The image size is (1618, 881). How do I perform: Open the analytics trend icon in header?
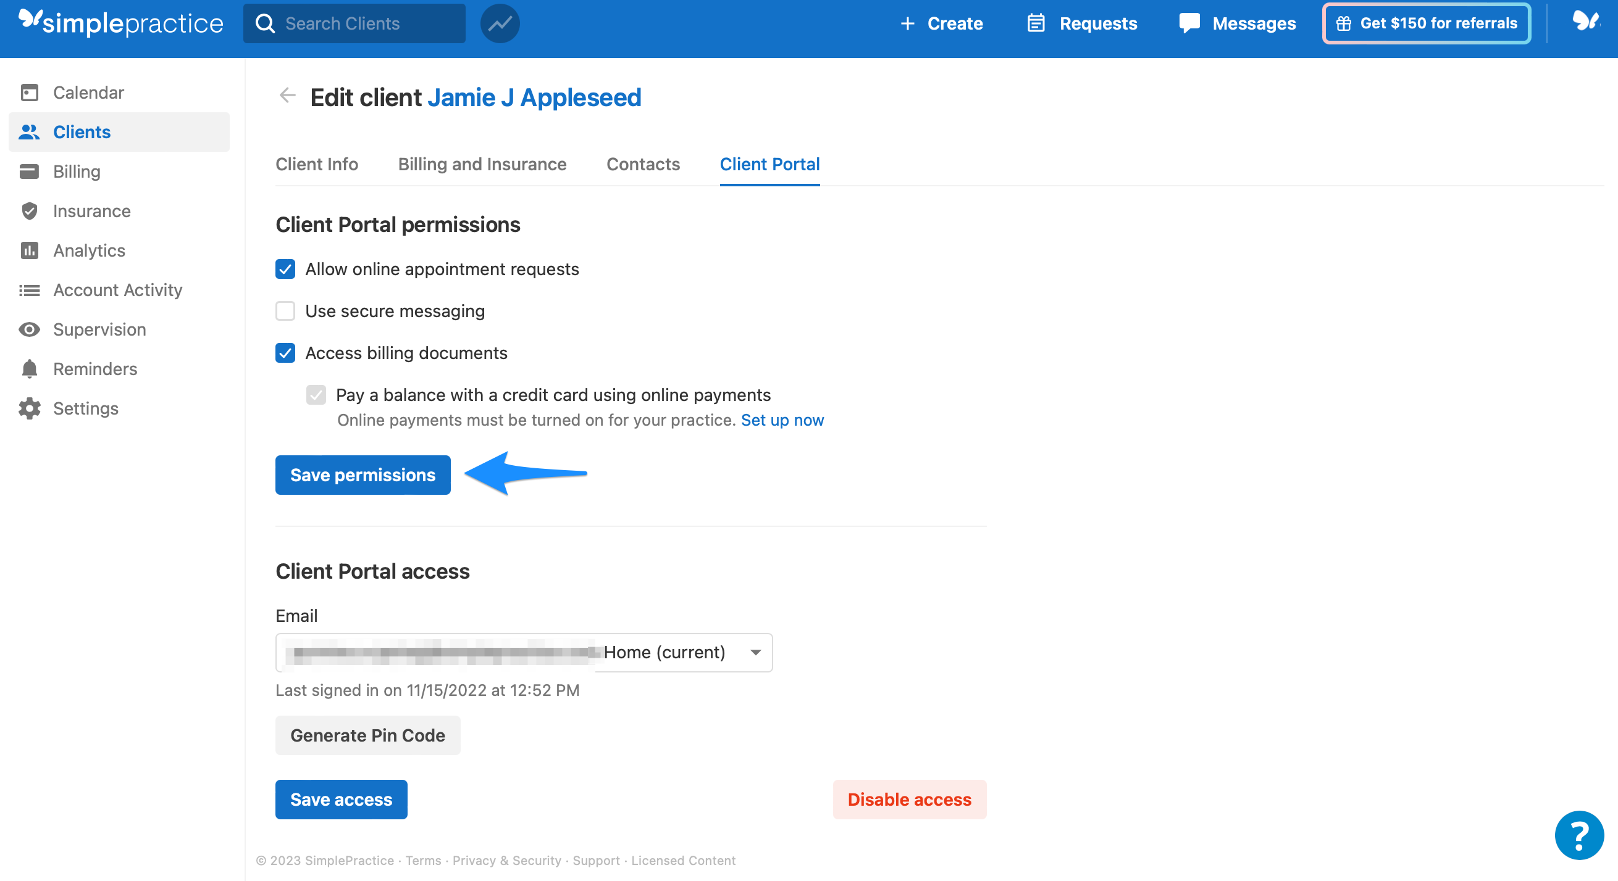500,24
